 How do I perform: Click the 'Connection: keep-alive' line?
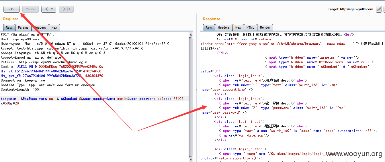point(23,80)
